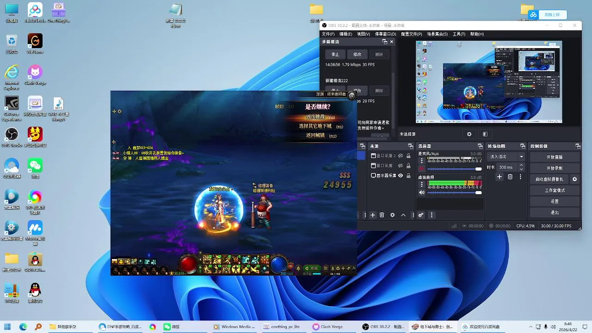The image size is (592, 333).
Task: Open Windows Start button on taskbar
Action: pyautogui.click(x=8, y=327)
